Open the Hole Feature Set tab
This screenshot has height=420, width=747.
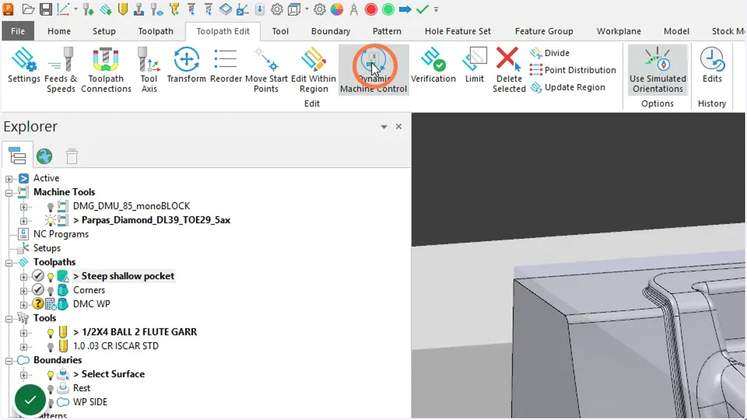tap(458, 31)
